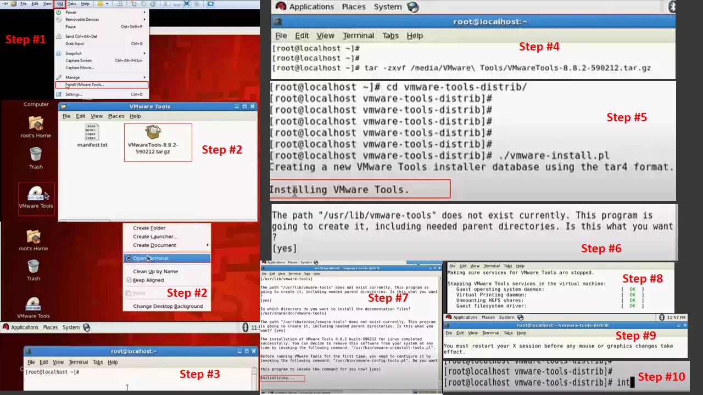The width and height of the screenshot is (703, 395).
Task: Click the Send Ctrl+Alt+Del menu icon
Action: pyautogui.click(x=59, y=36)
